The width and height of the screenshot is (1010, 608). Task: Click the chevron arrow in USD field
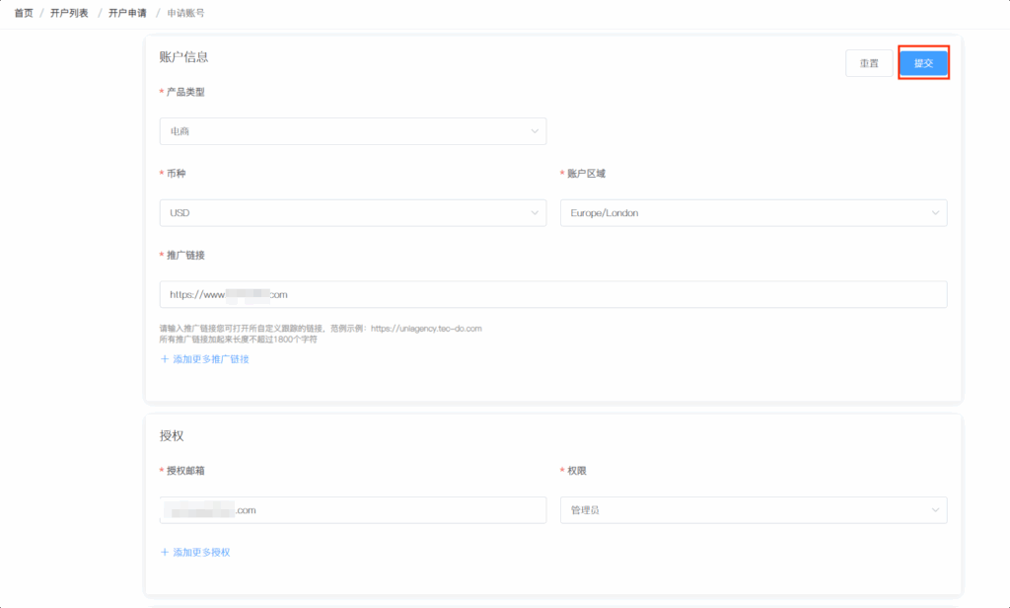pyautogui.click(x=535, y=213)
